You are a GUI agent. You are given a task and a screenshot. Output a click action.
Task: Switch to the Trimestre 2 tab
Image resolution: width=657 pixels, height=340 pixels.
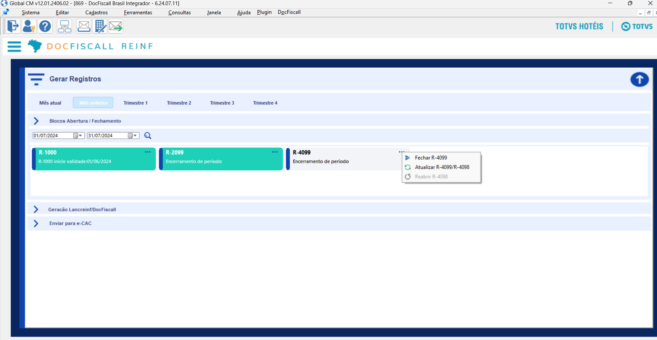point(179,103)
